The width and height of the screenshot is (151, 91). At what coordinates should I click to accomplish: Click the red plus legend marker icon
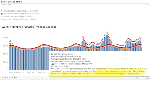2,11
